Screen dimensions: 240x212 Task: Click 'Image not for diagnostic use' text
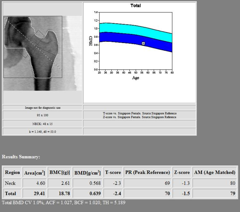(42, 108)
